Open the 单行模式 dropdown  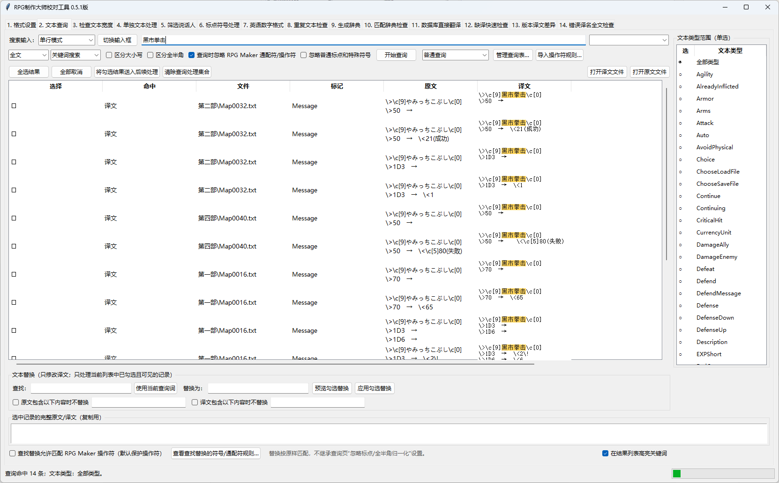(x=67, y=40)
